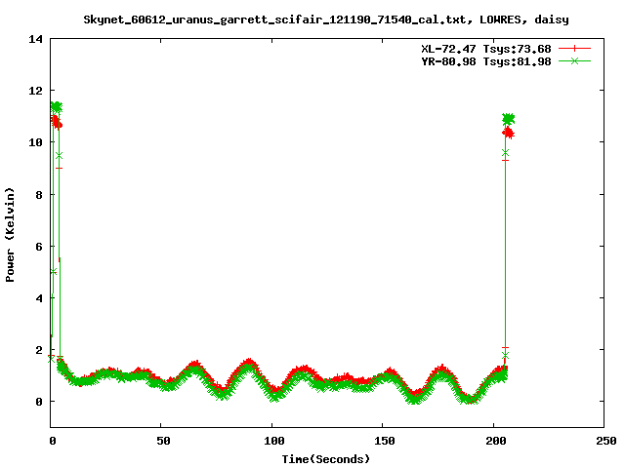Click y-axis tick label 6

39,247
